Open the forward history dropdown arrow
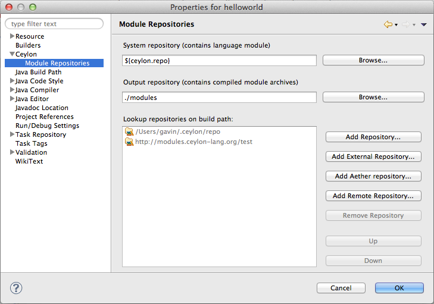 (x=414, y=25)
